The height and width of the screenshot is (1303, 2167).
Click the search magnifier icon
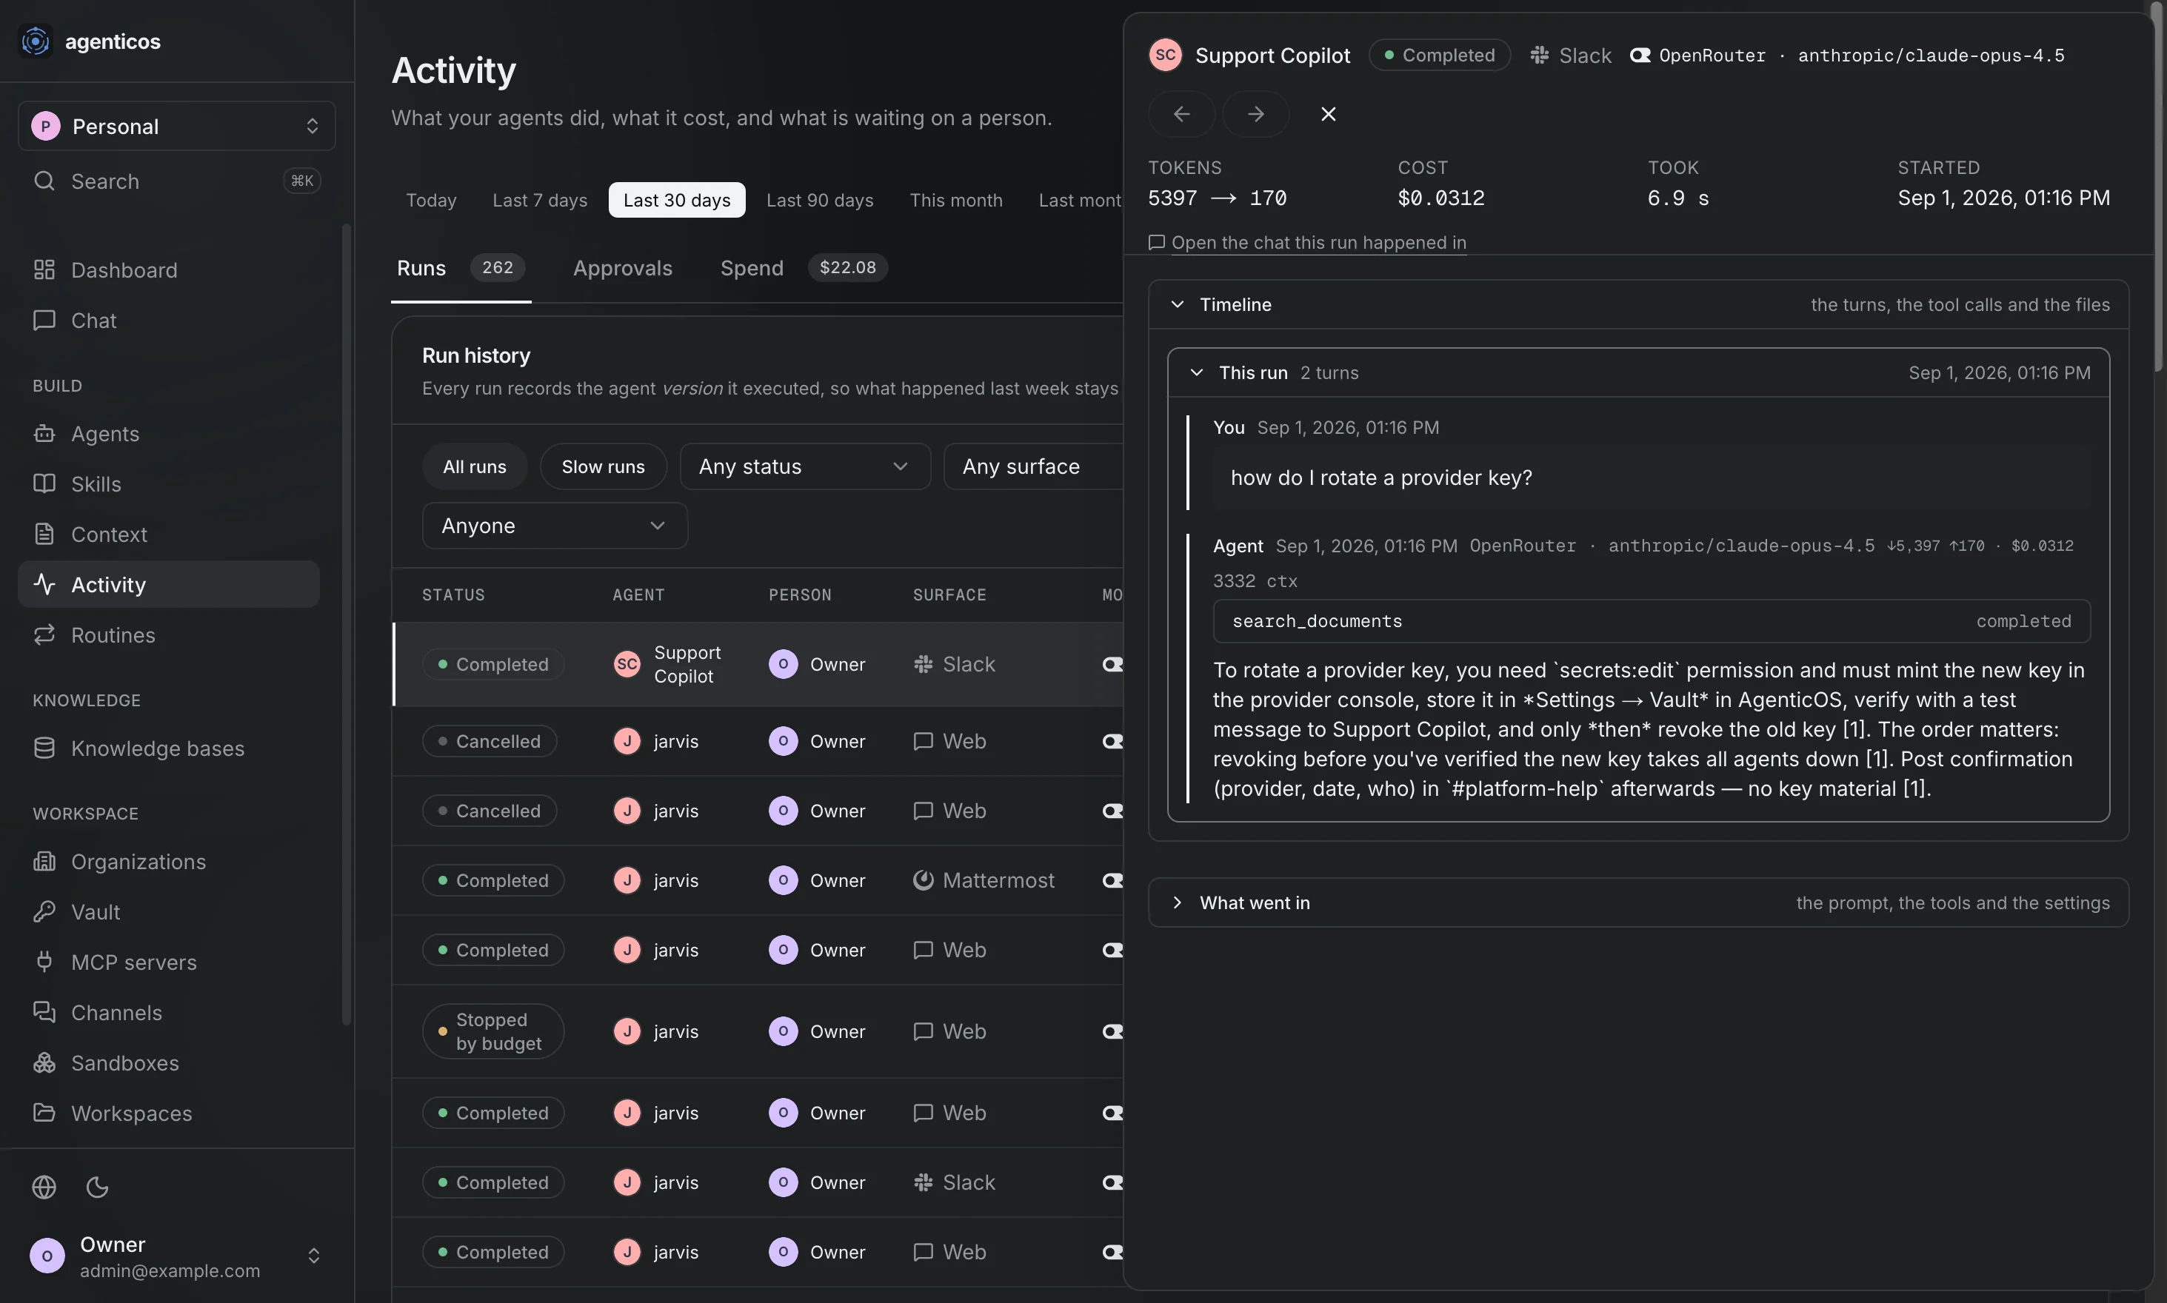pyautogui.click(x=44, y=181)
